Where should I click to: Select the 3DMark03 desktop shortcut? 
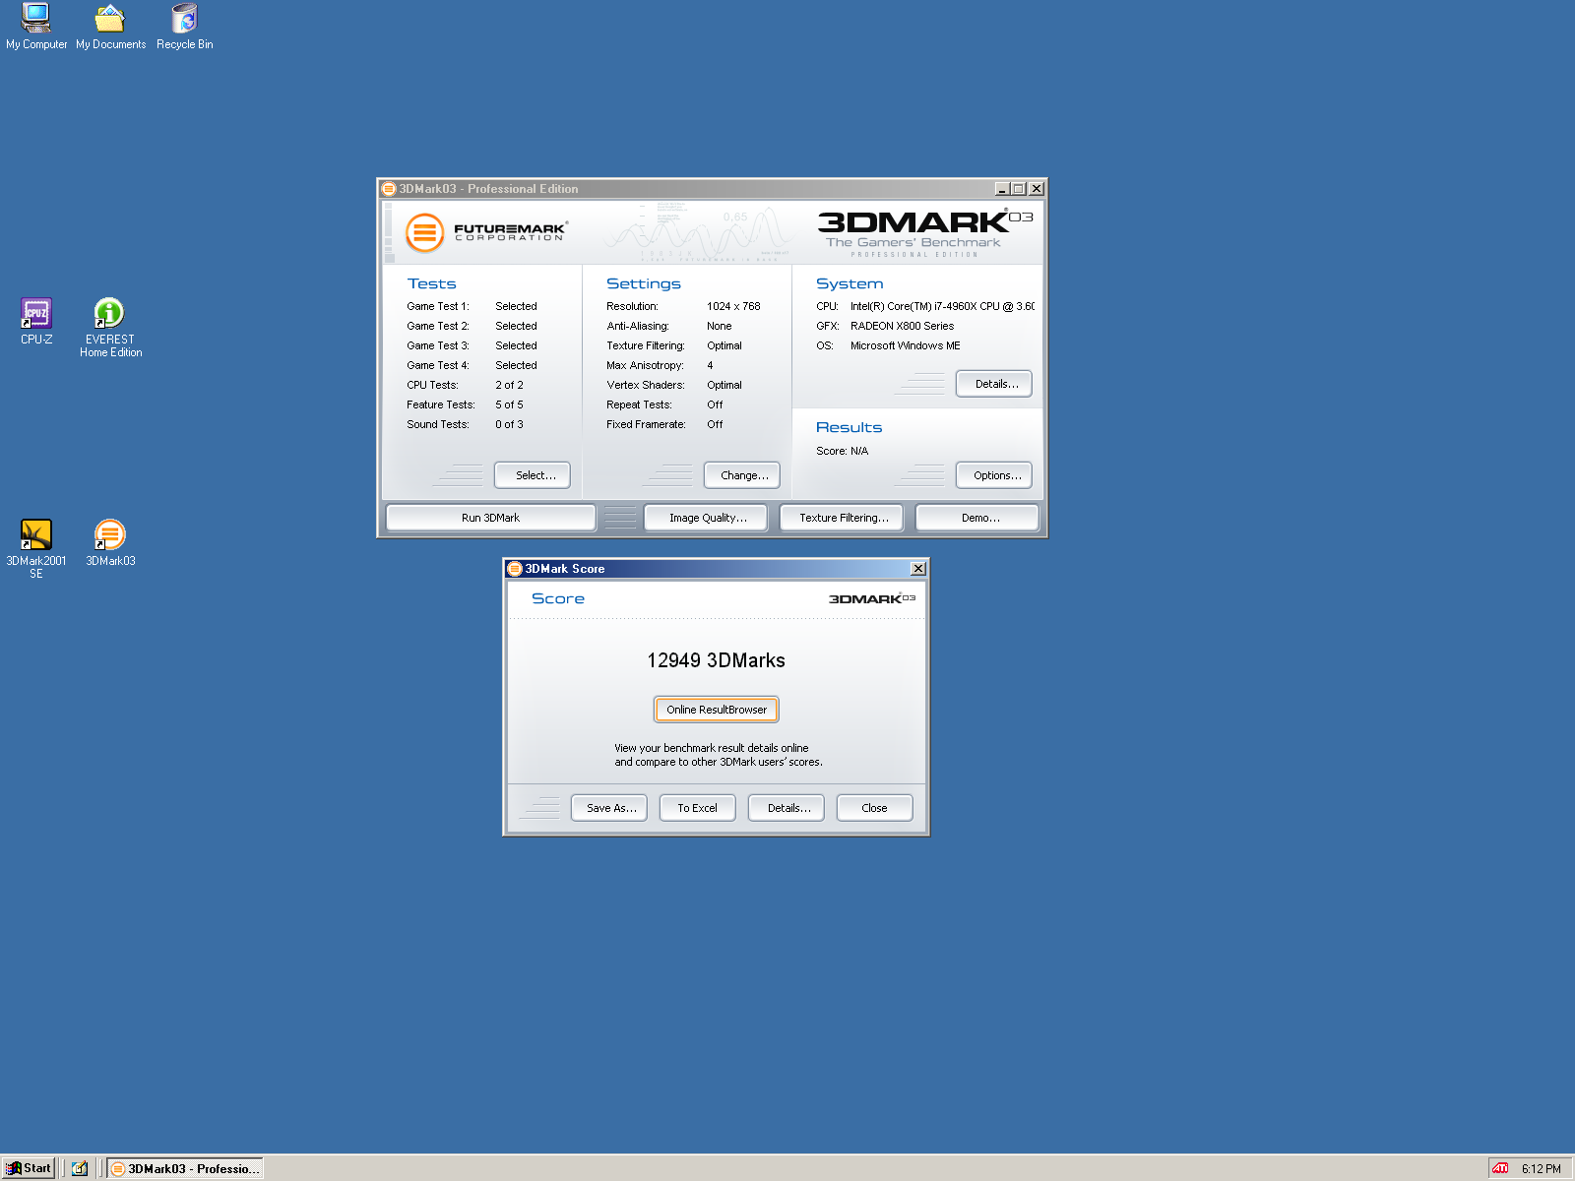pos(110,542)
